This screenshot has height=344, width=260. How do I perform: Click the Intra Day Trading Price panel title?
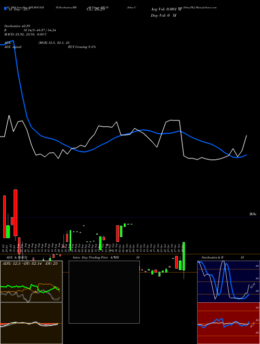[90, 257]
